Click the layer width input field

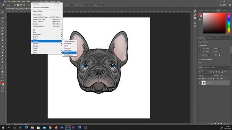pyautogui.click(x=207, y=48)
